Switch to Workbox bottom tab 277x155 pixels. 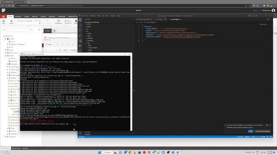coord(25,148)
